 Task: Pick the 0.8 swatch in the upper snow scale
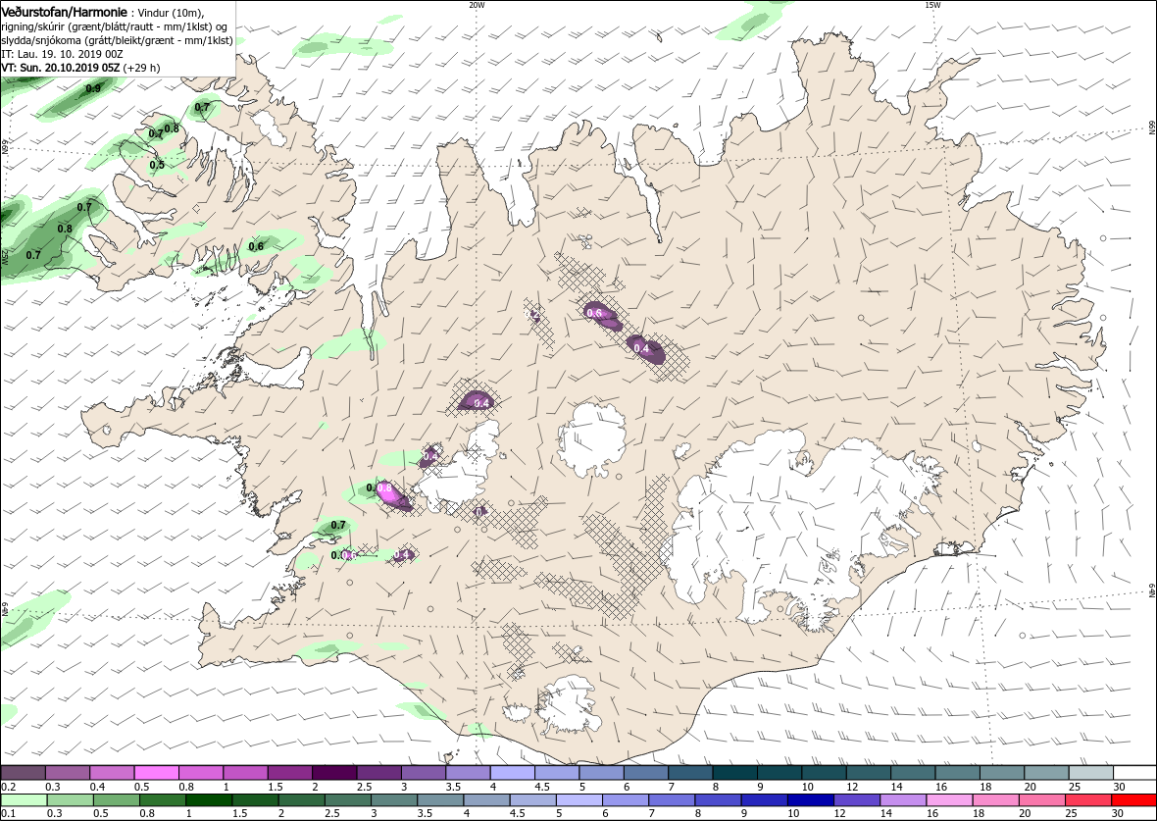coord(201,772)
